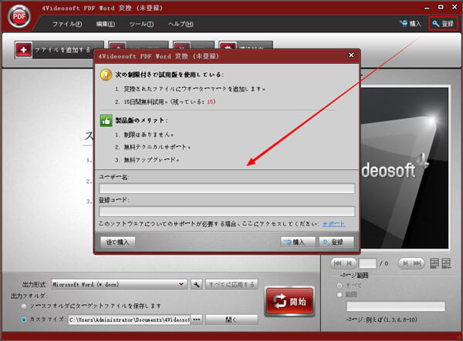Viewport: 463px width, 341px height.
Task: Click the first page layout view icon
Action: [434, 263]
